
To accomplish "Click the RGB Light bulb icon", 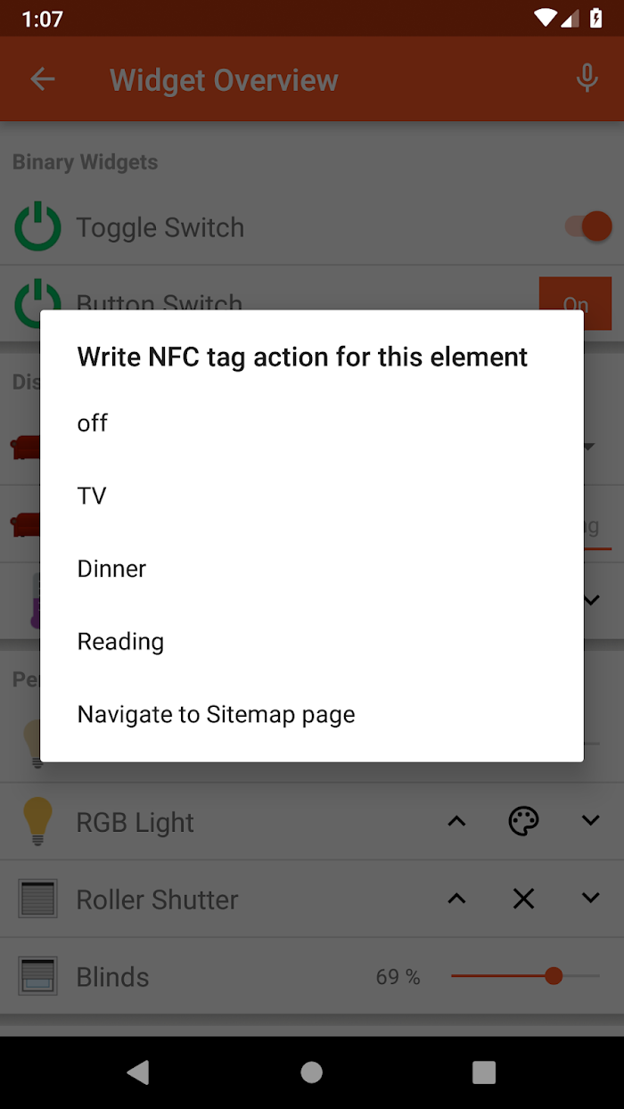I will tap(37, 821).
